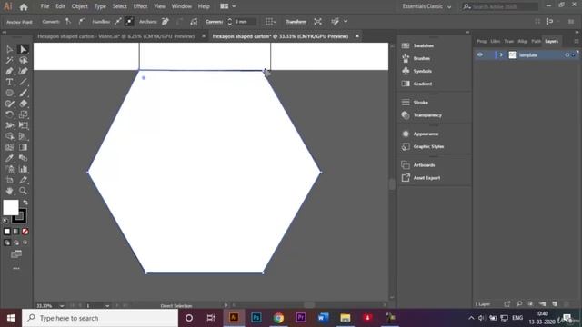Select the Slice tool
The width and height of the screenshot is (582, 327).
[23, 180]
